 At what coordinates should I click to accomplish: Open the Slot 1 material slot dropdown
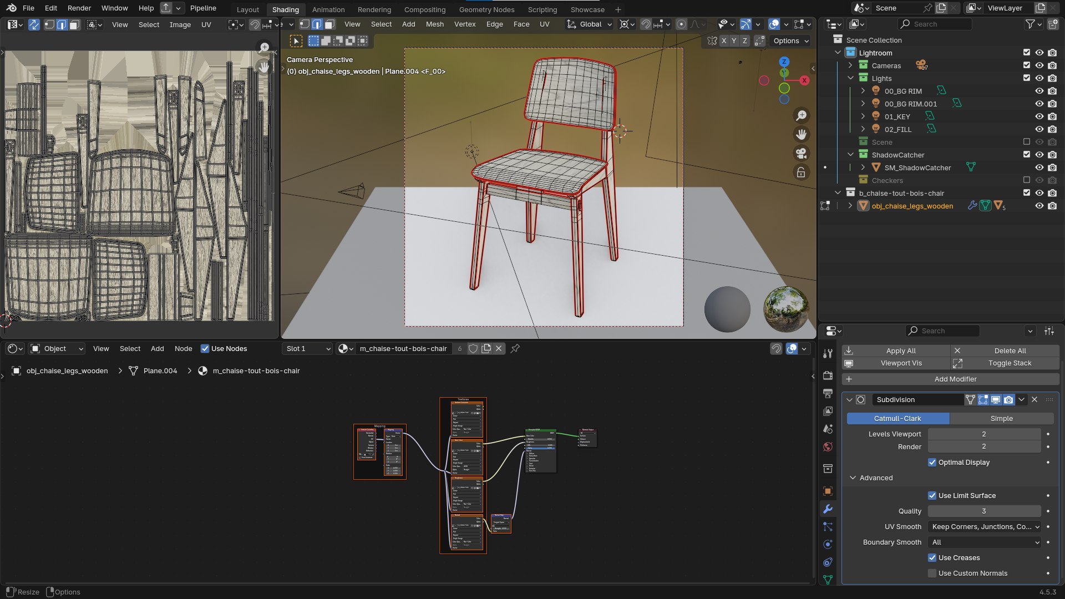click(308, 348)
